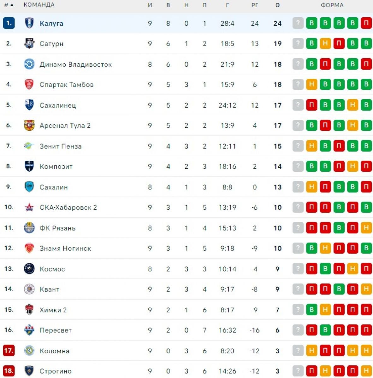The width and height of the screenshot is (373, 378).
Task: Click Калуга's red П last-match badge
Action: pos(366,23)
